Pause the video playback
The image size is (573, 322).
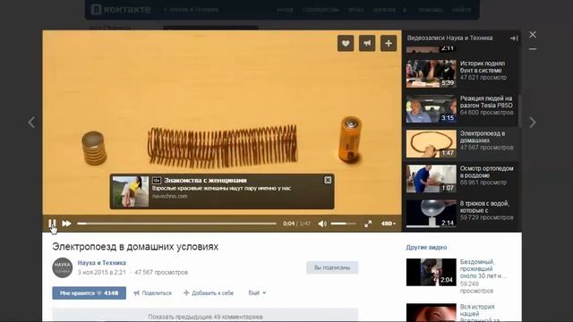click(x=52, y=223)
